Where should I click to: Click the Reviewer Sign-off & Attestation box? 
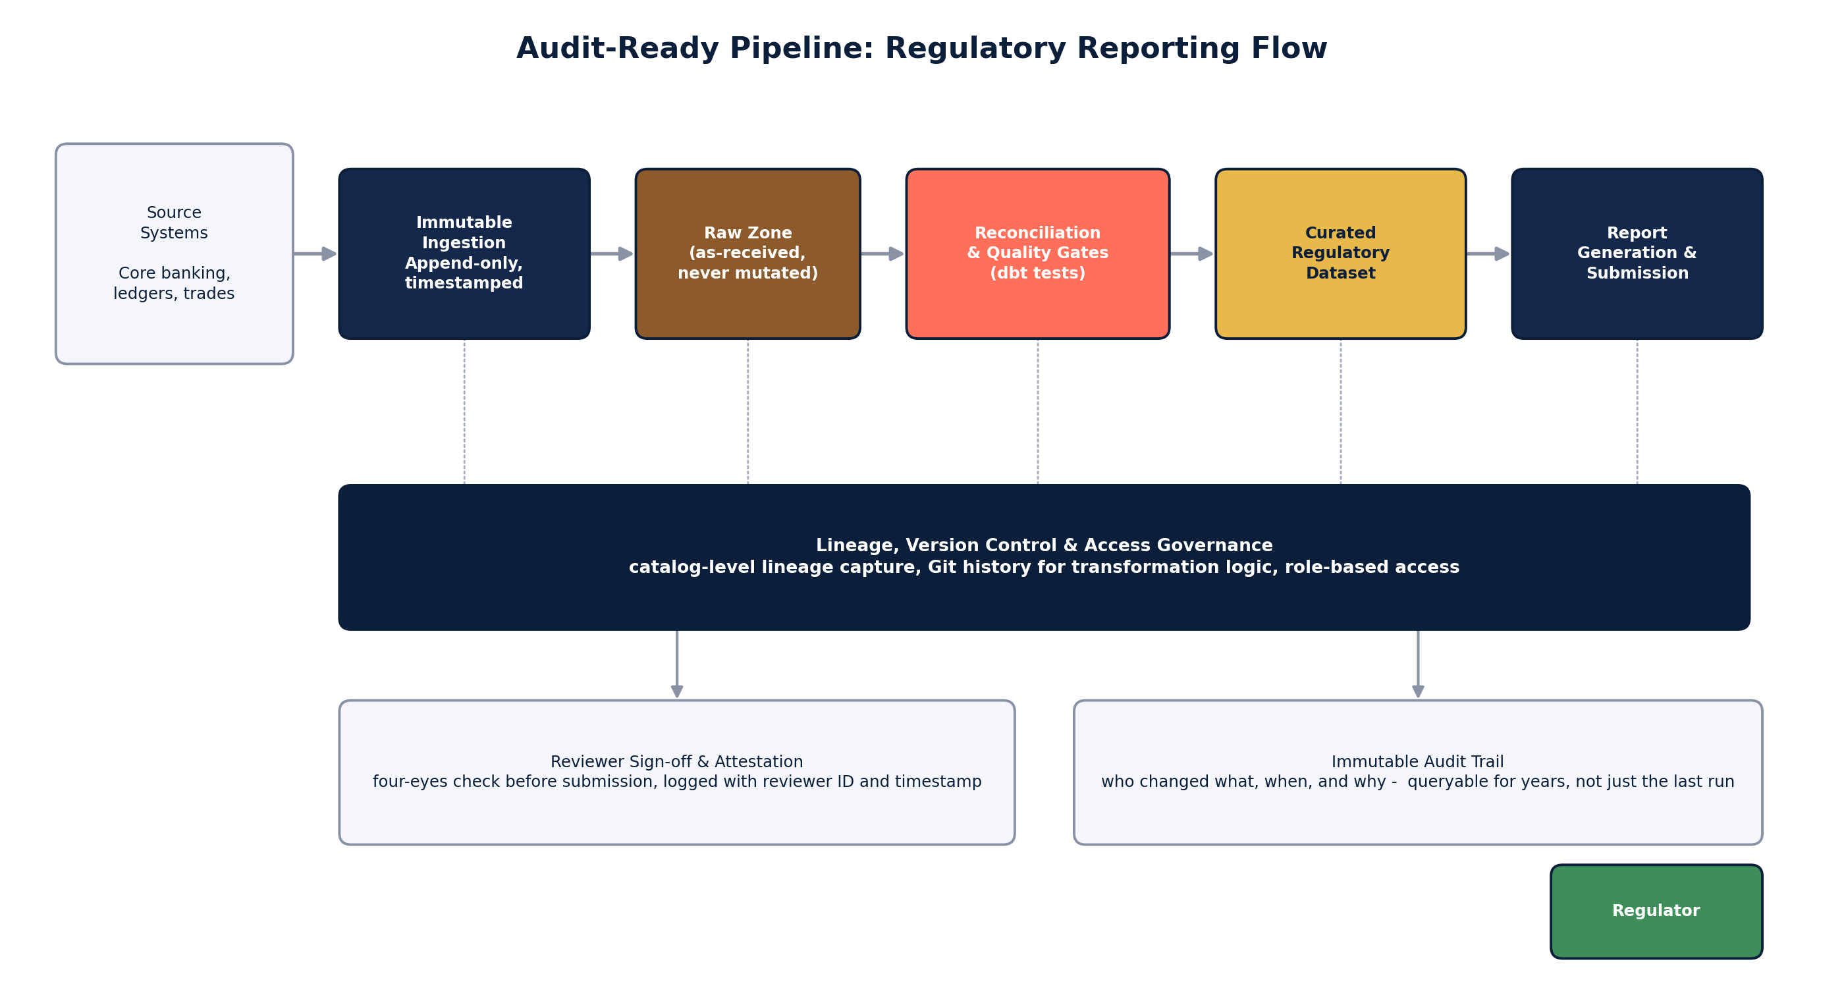click(x=676, y=772)
